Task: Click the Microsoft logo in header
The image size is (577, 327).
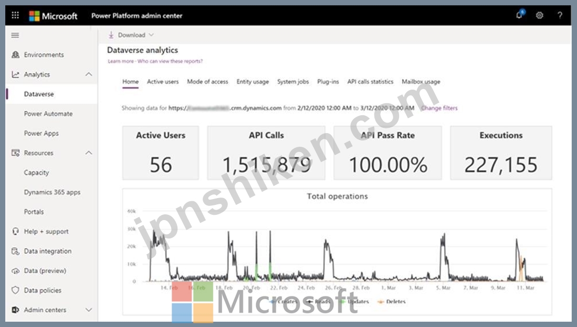Action: coord(54,16)
